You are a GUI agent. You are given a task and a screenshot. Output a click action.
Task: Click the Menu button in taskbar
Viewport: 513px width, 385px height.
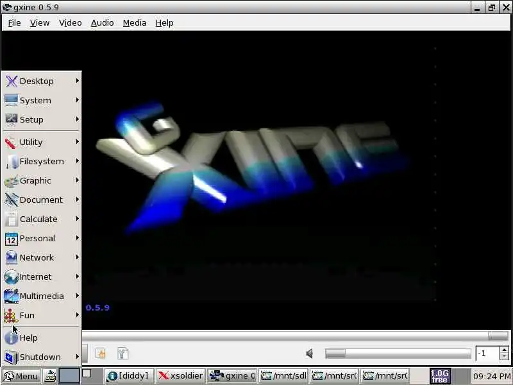pyautogui.click(x=21, y=376)
